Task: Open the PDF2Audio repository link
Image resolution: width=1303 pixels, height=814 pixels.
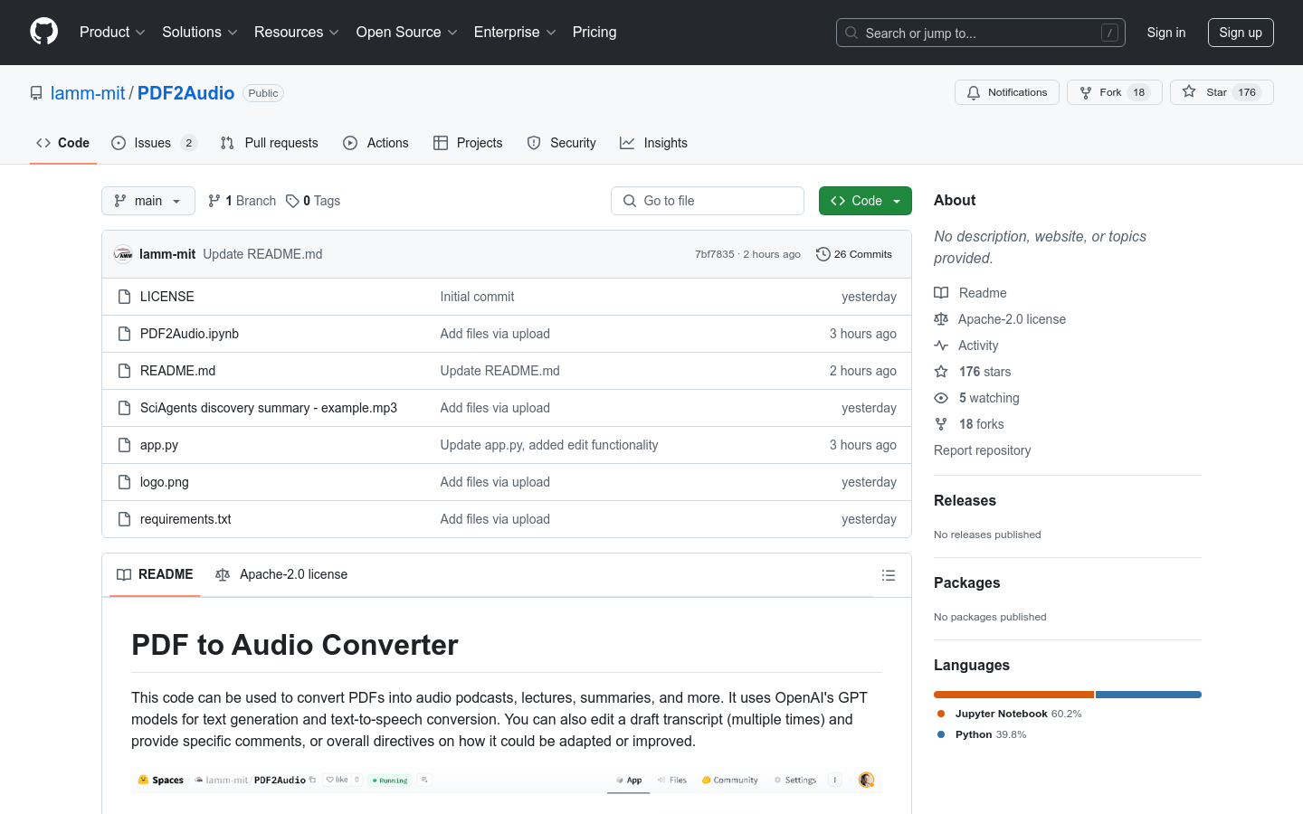Action: (185, 93)
